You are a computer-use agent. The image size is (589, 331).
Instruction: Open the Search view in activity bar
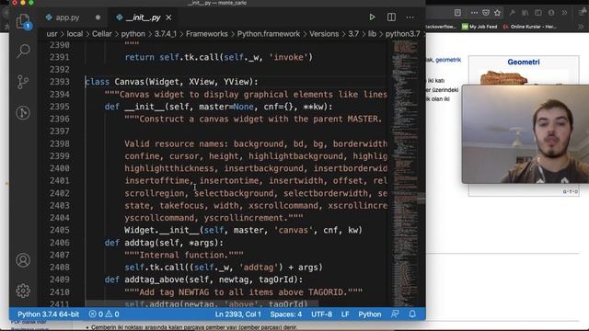point(23,51)
